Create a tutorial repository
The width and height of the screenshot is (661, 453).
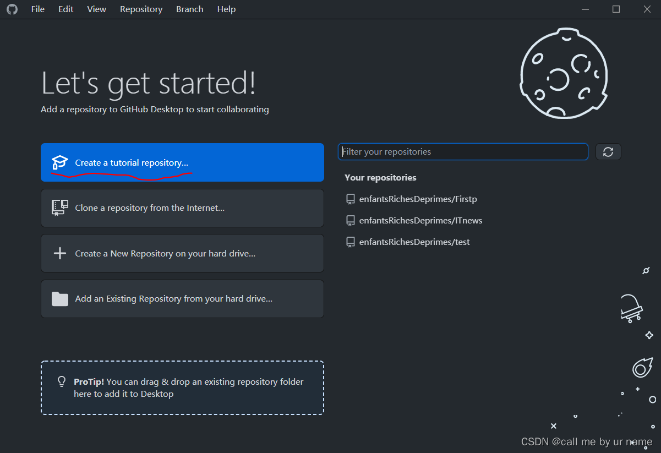tap(131, 162)
